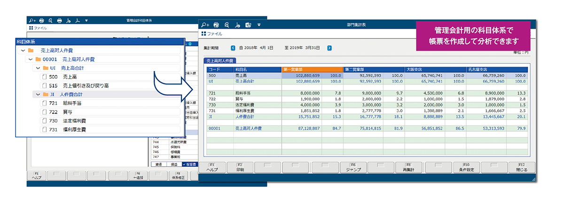
Task: Open ファイル menu in 管理会計科目体系 window
Action: tap(38, 28)
